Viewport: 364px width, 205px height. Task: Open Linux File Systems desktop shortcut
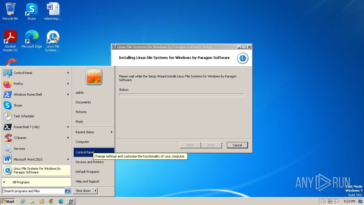(x=53, y=41)
